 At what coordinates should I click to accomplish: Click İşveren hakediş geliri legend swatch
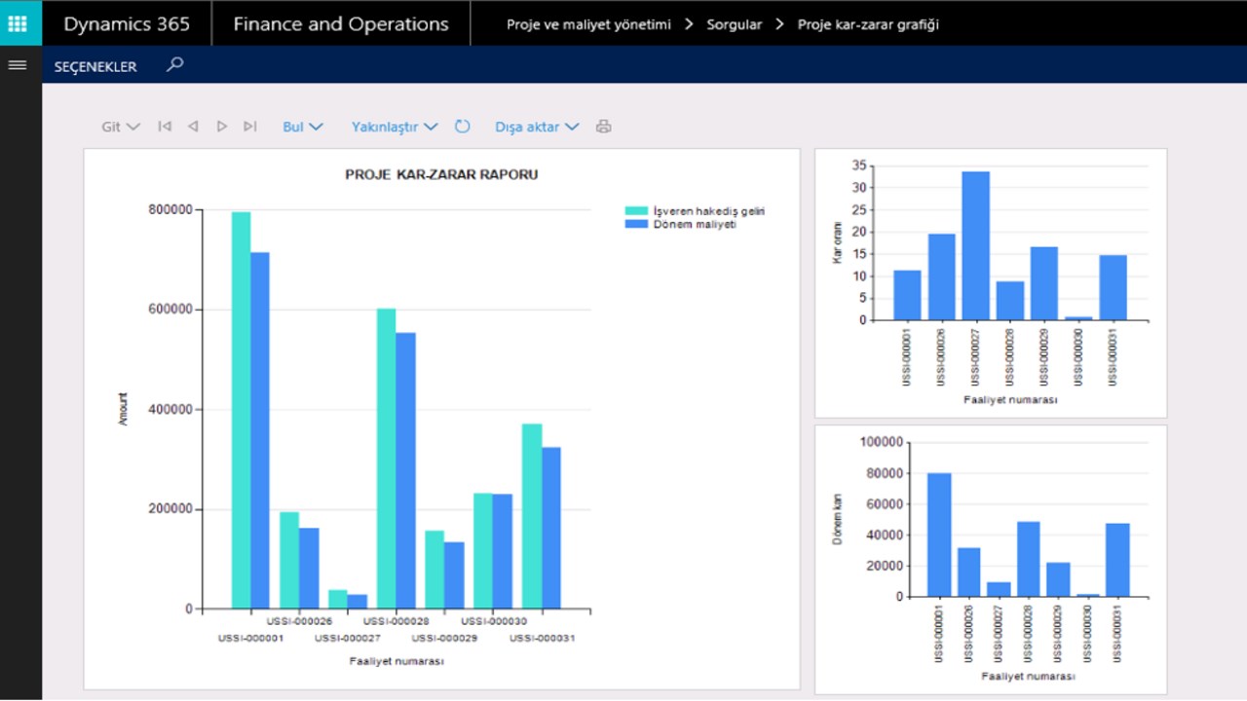[x=636, y=210]
